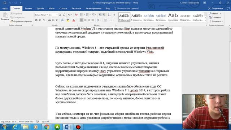Toggle center alignment button
Screen dimensions: 231x130
(85, 20)
